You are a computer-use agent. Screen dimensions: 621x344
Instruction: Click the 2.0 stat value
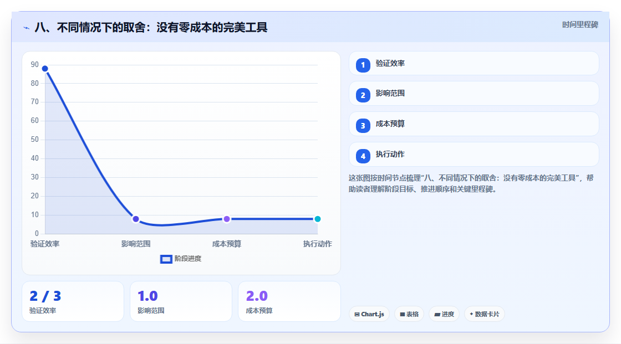(257, 296)
